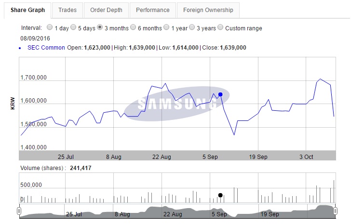The height and width of the screenshot is (224, 351).
Task: Click the SEC Common series label
Action: pos(46,48)
